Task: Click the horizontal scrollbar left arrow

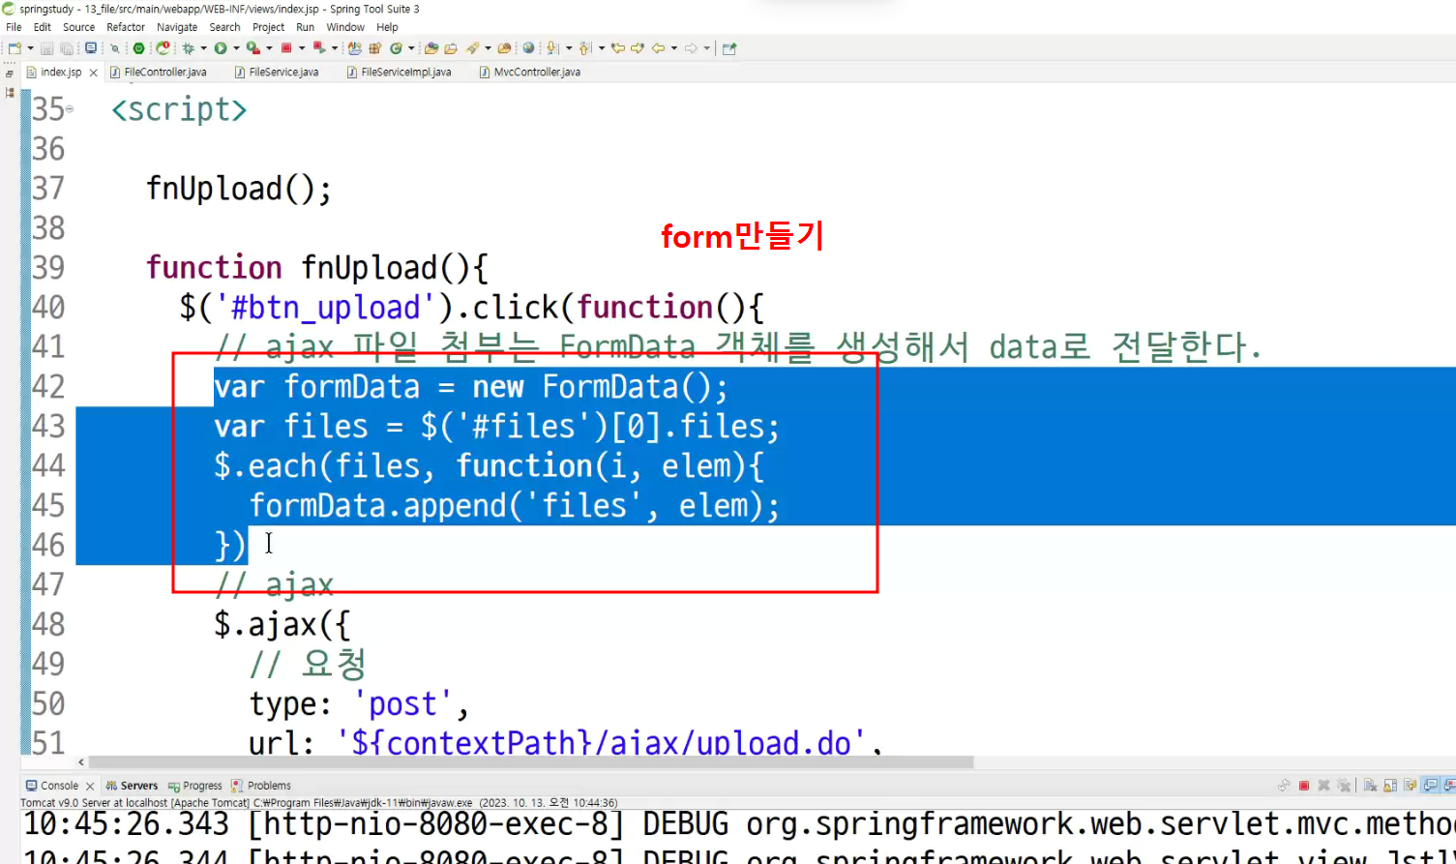Action: pyautogui.click(x=81, y=762)
